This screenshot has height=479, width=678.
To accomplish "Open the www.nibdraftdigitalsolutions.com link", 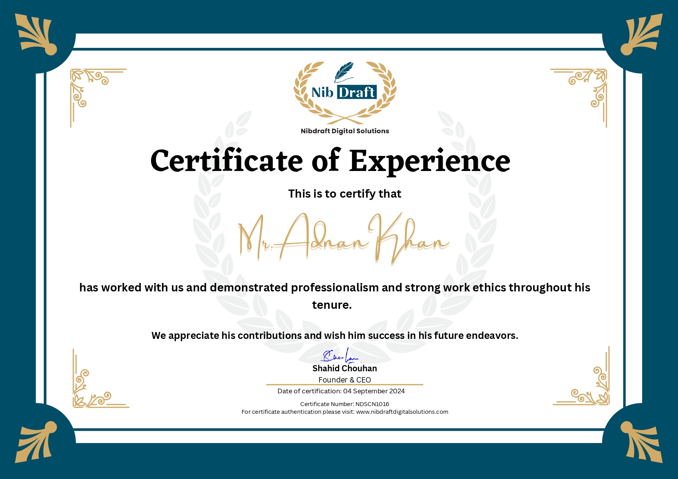I will click(x=402, y=412).
